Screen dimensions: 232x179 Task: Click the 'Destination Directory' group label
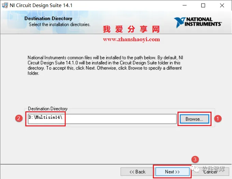48,109
